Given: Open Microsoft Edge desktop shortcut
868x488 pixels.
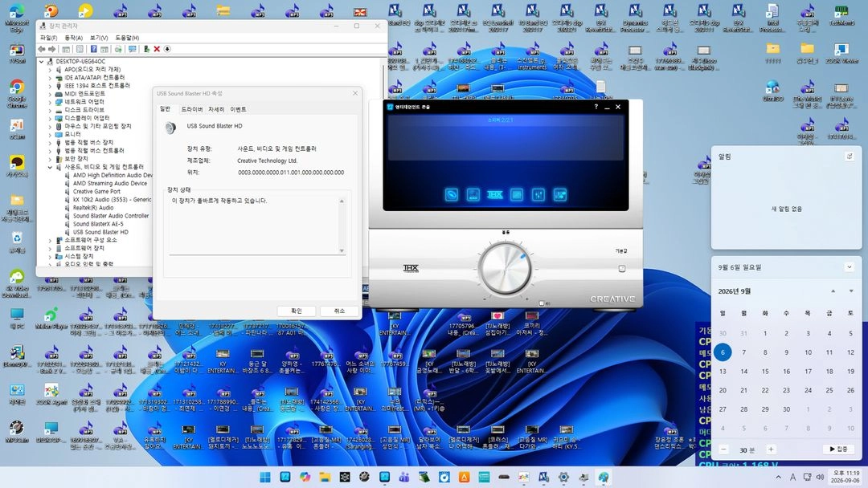Looking at the screenshot, I should (x=17, y=17).
